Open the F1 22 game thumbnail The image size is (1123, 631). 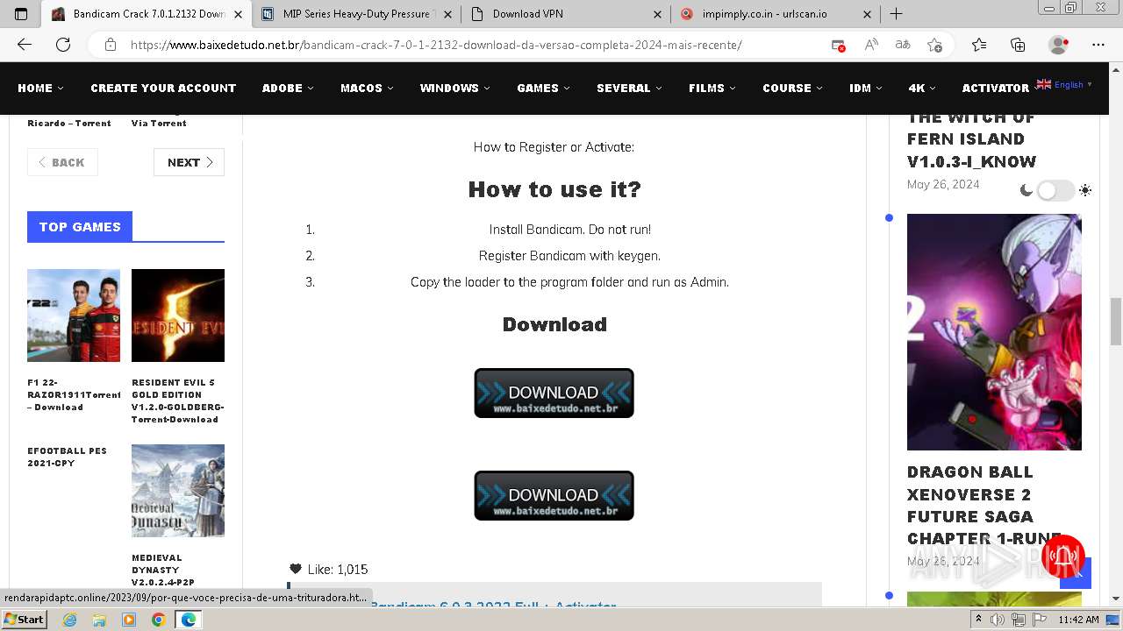click(x=74, y=315)
